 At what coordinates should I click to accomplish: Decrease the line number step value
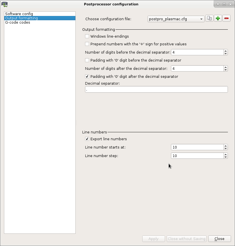pos(226,157)
